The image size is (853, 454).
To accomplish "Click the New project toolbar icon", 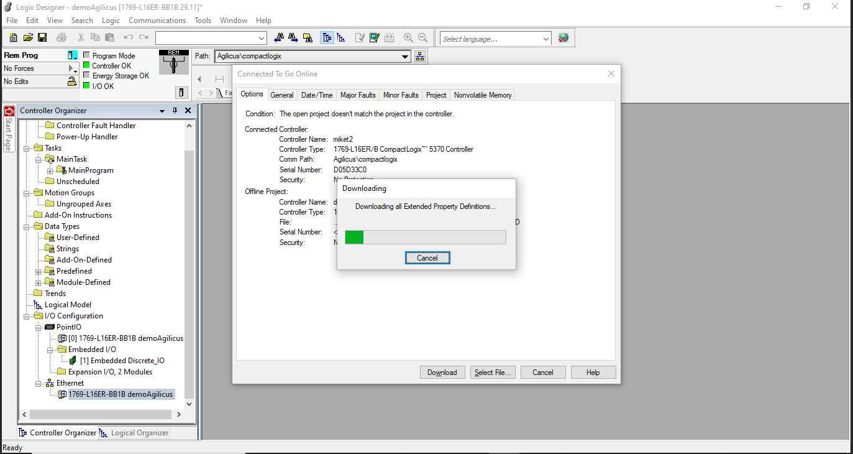I will [x=13, y=38].
